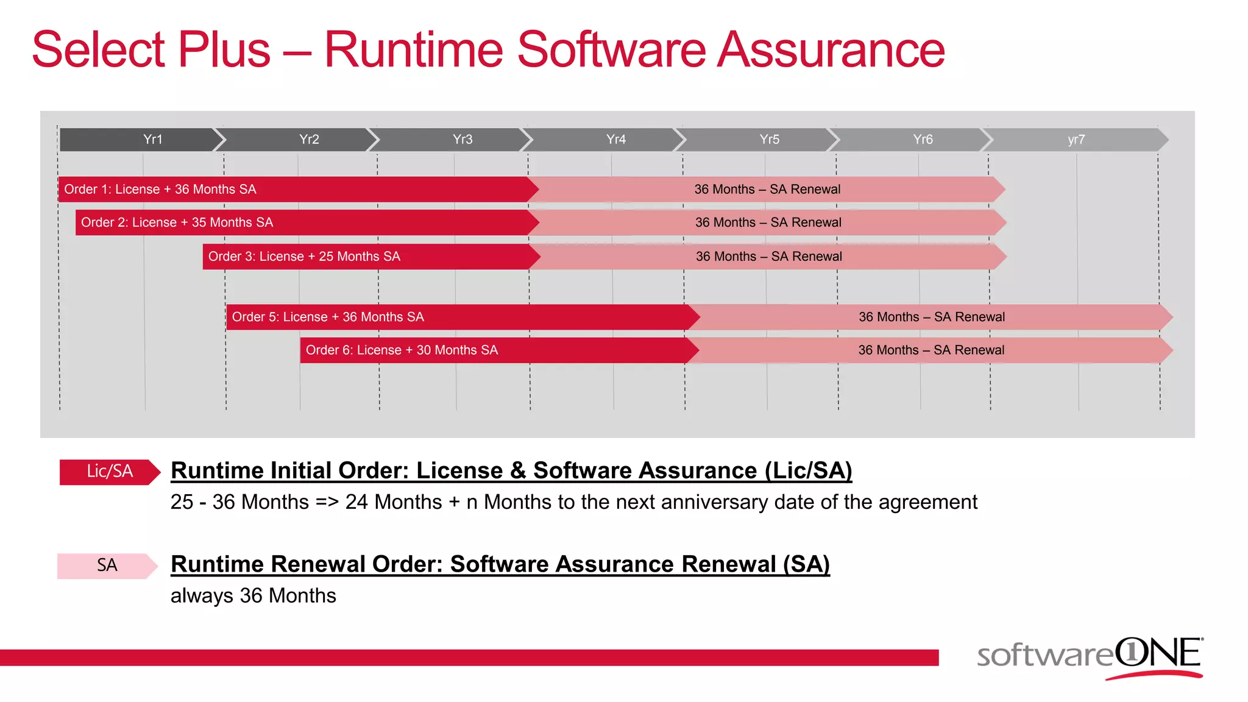The image size is (1248, 702).
Task: Click 'Order 3: License + 25 Months SA' bar
Action: point(372,257)
